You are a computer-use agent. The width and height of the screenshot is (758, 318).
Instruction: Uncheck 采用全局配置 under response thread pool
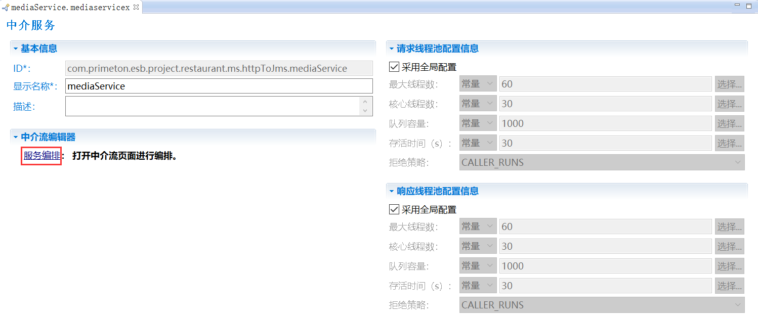pos(394,209)
